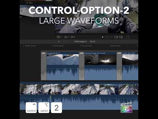Click the option key graphic
The width and height of the screenshot is (158, 119).
(44, 108)
